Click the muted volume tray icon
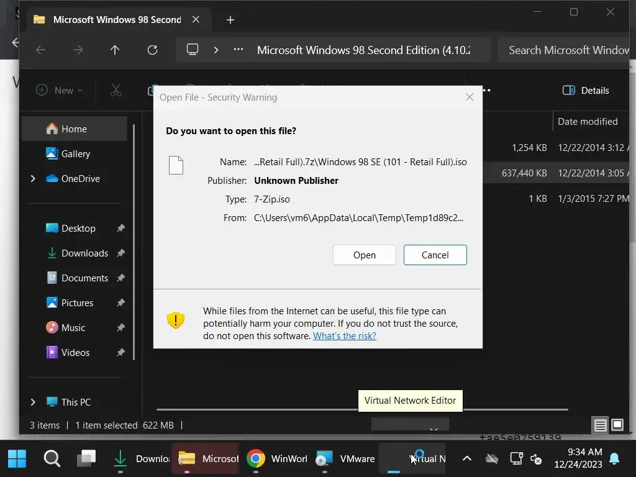 pyautogui.click(x=536, y=459)
